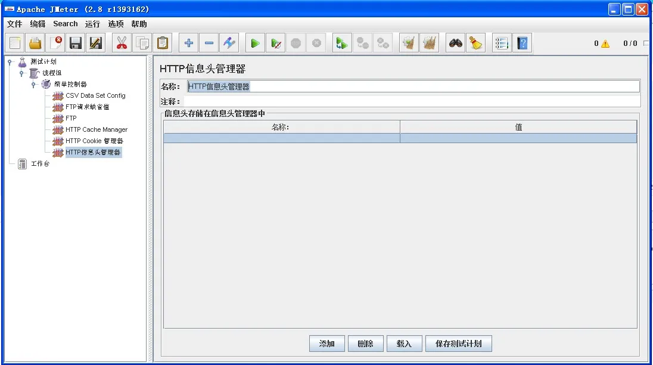Click the 载入 button
The width and height of the screenshot is (653, 365).
click(x=405, y=344)
